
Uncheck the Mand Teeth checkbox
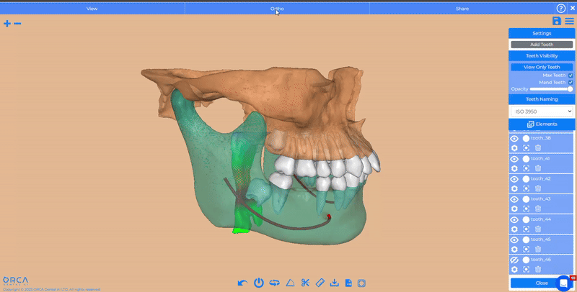click(571, 82)
